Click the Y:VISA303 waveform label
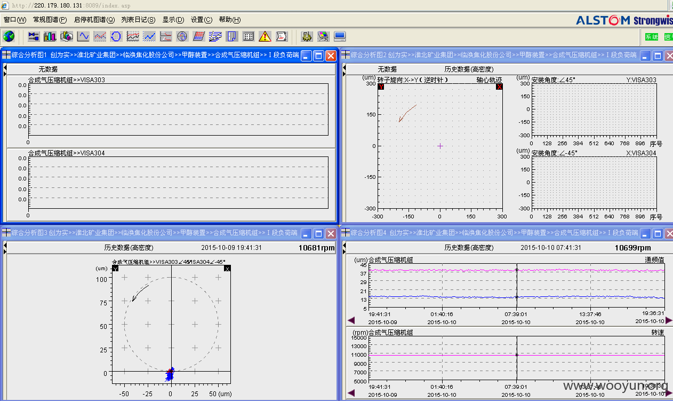Image resolution: width=673 pixels, height=401 pixels. click(641, 80)
